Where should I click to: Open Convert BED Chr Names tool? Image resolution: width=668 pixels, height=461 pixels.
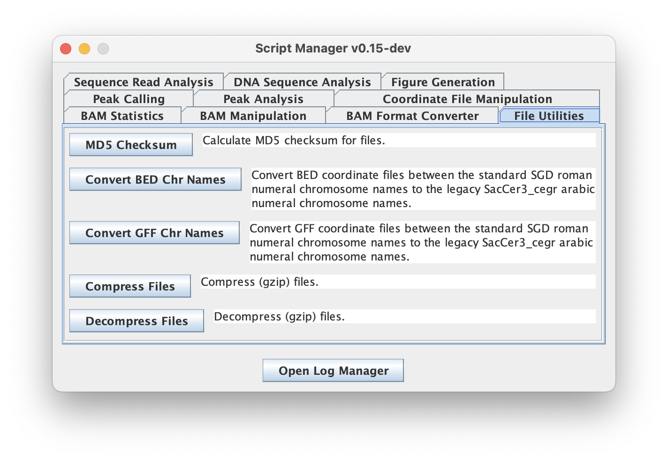pos(155,179)
